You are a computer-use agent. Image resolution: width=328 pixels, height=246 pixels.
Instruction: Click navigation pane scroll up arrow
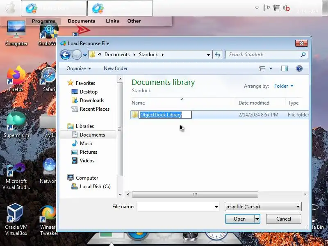tap(120, 79)
